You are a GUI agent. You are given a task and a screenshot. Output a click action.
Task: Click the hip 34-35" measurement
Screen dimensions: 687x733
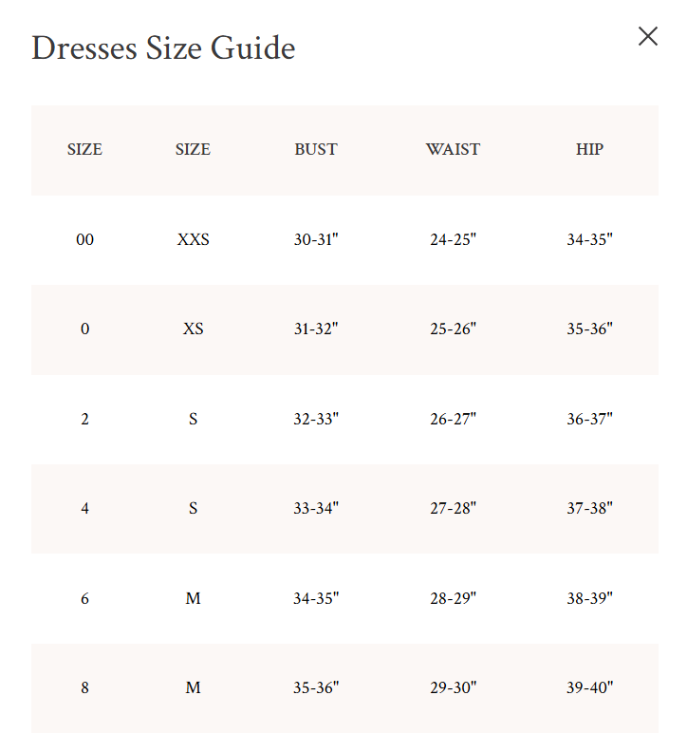(589, 239)
